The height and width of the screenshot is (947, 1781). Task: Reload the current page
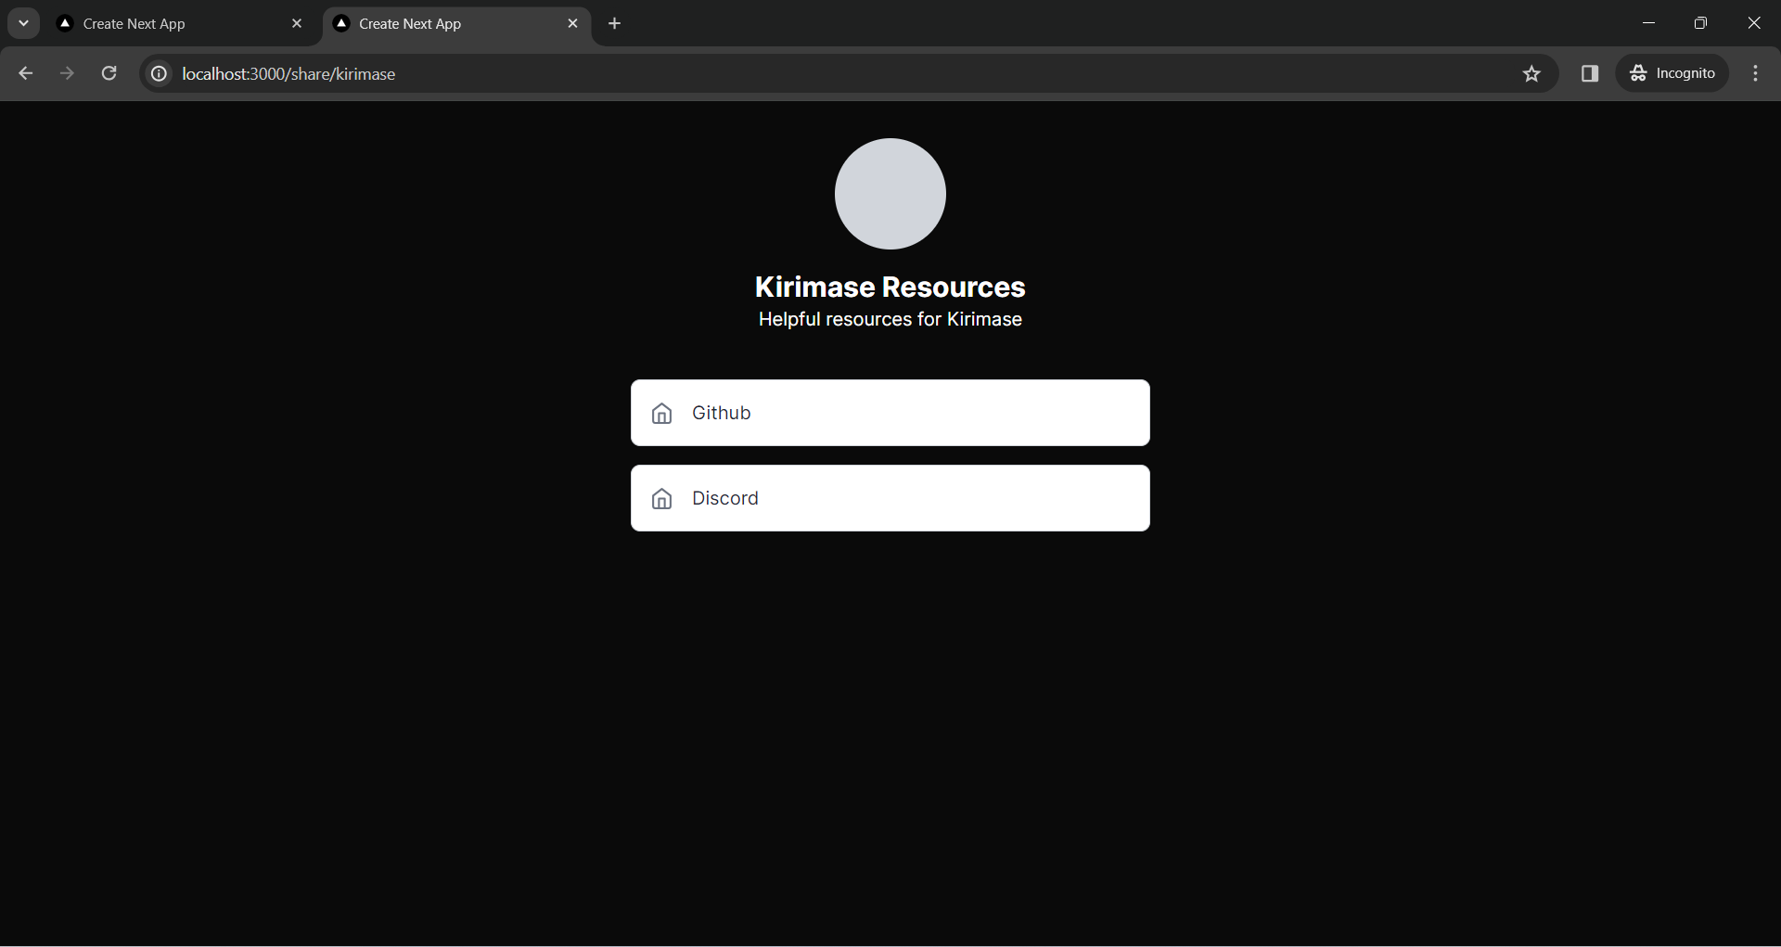click(x=109, y=73)
